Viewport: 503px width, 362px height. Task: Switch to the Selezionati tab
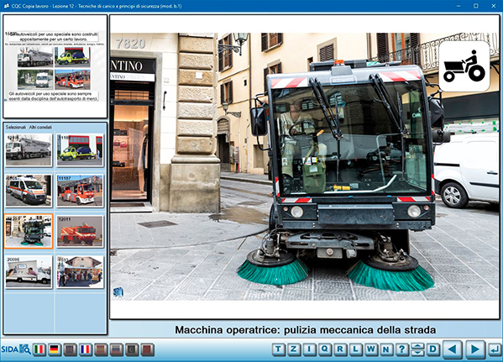pyautogui.click(x=15, y=128)
